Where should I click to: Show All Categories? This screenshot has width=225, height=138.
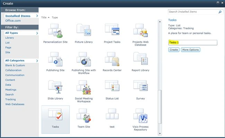[x=21, y=60]
